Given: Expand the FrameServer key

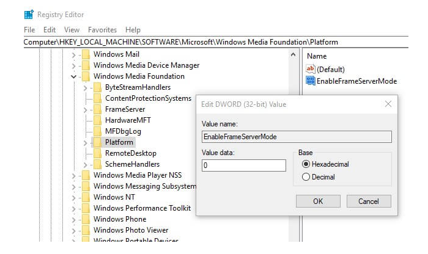Looking at the screenshot, I should [85, 110].
